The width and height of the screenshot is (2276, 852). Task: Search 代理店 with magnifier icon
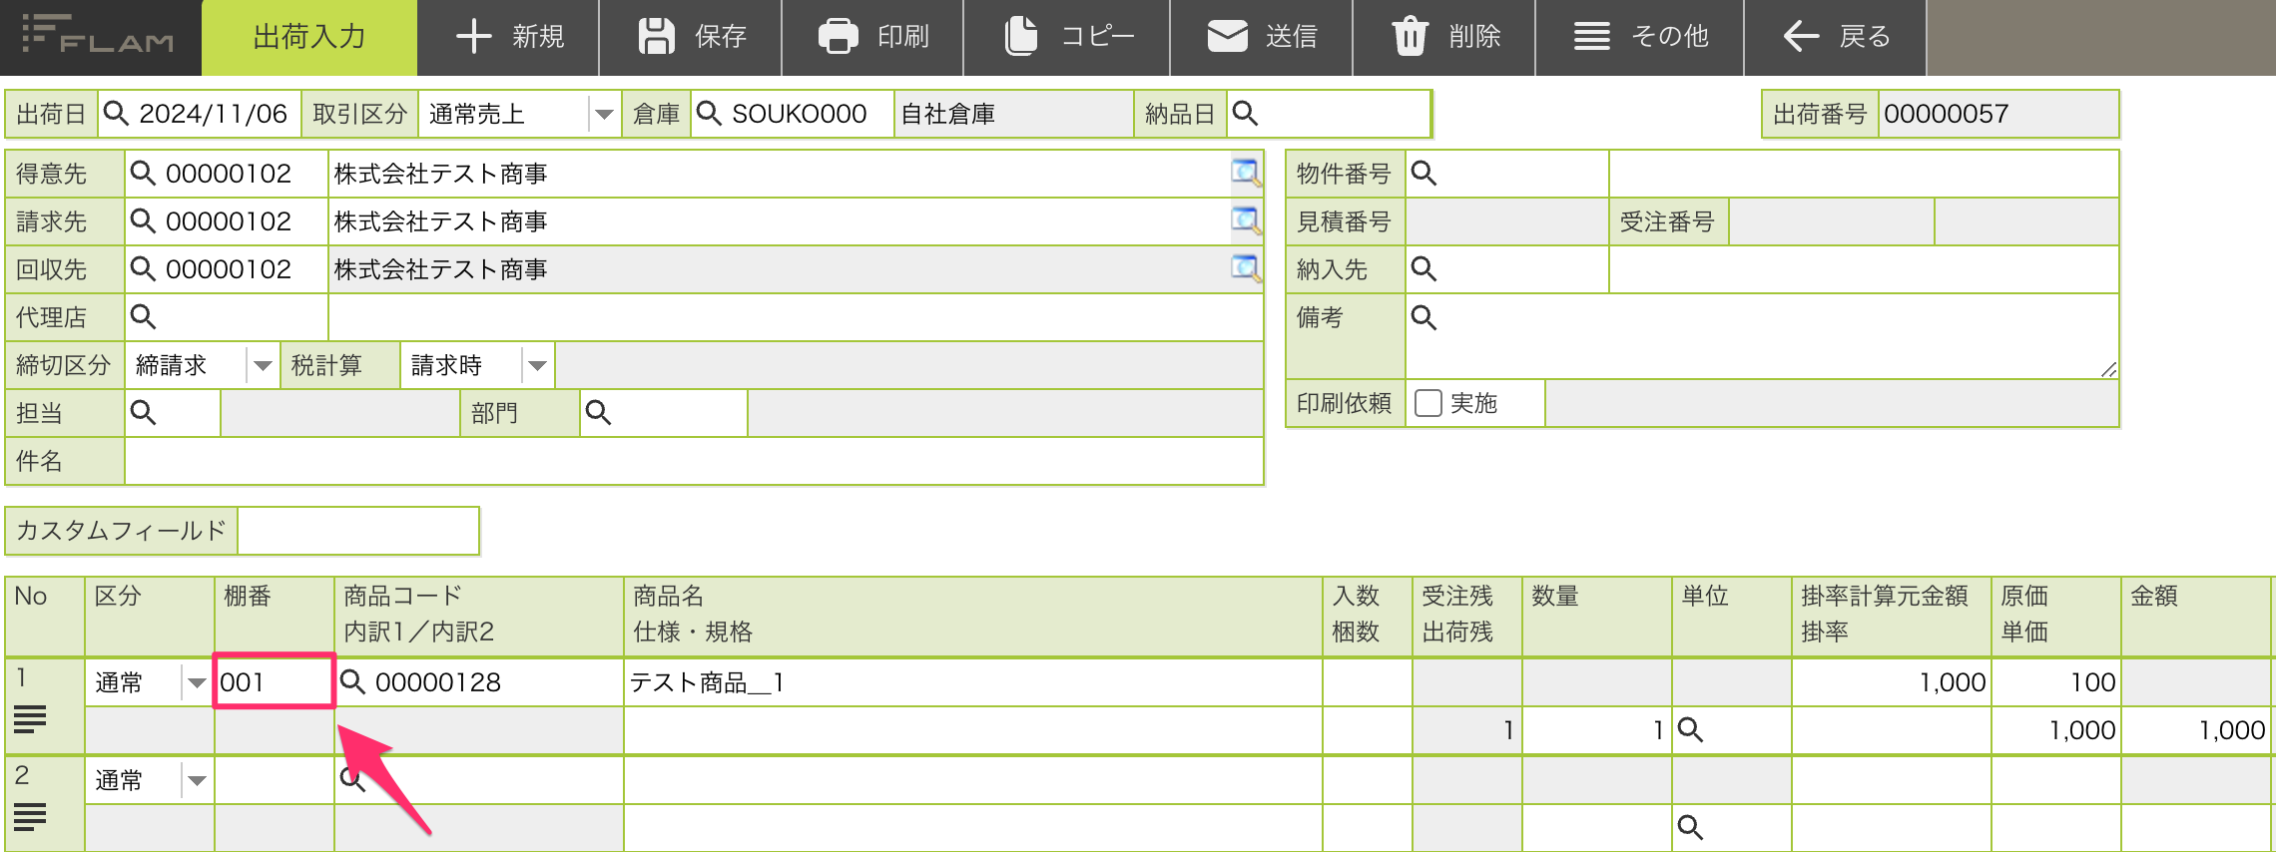144,317
